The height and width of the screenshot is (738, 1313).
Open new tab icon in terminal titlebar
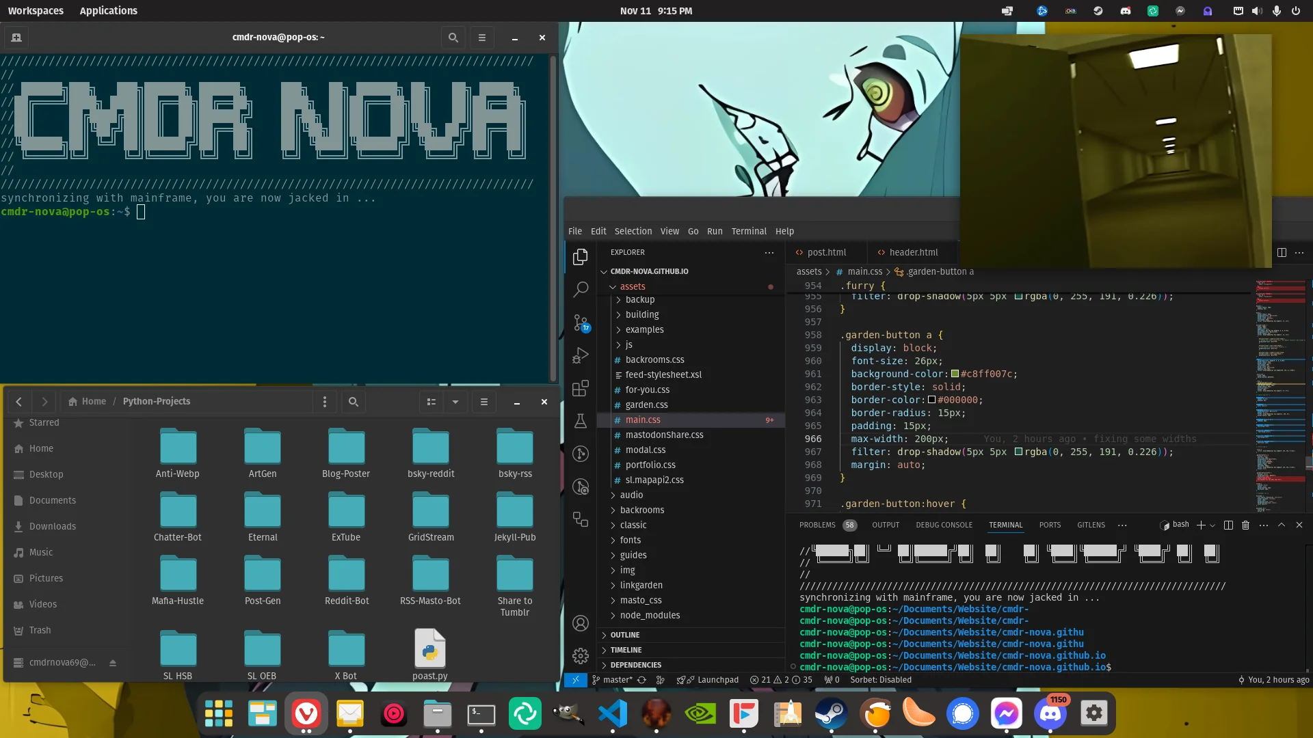[x=16, y=38]
